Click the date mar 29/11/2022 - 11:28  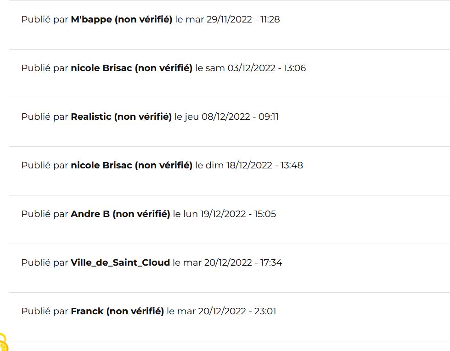(233, 19)
